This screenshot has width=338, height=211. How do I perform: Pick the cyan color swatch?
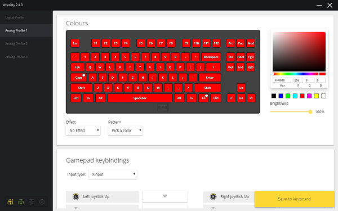pyautogui.click(x=295, y=96)
